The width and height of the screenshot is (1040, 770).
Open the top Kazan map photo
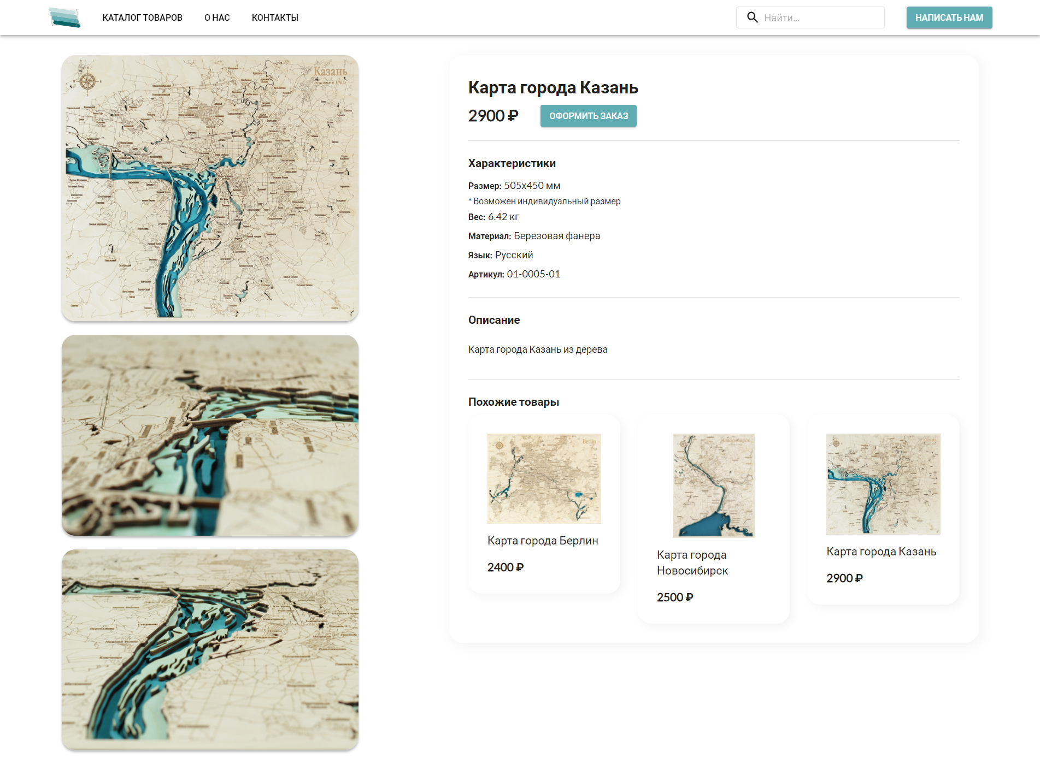(x=210, y=188)
